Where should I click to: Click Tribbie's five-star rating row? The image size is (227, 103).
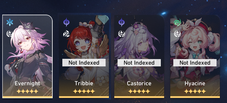[x=84, y=91]
